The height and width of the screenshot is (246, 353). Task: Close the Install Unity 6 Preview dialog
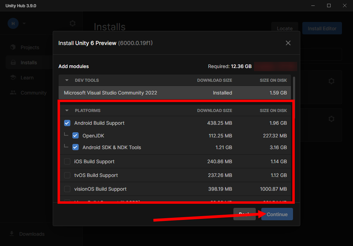288,43
